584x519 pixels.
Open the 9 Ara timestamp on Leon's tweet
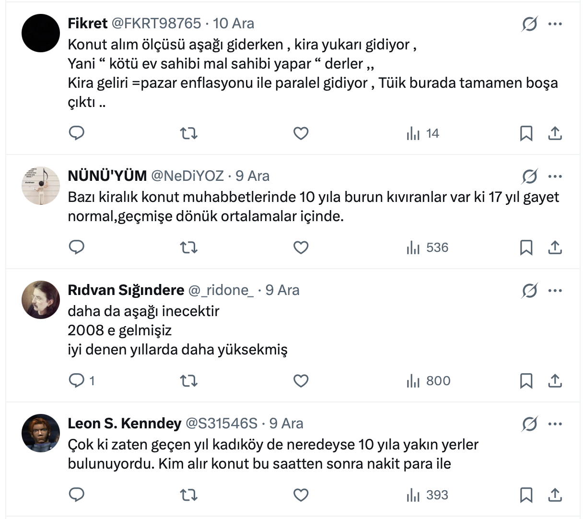point(286,424)
